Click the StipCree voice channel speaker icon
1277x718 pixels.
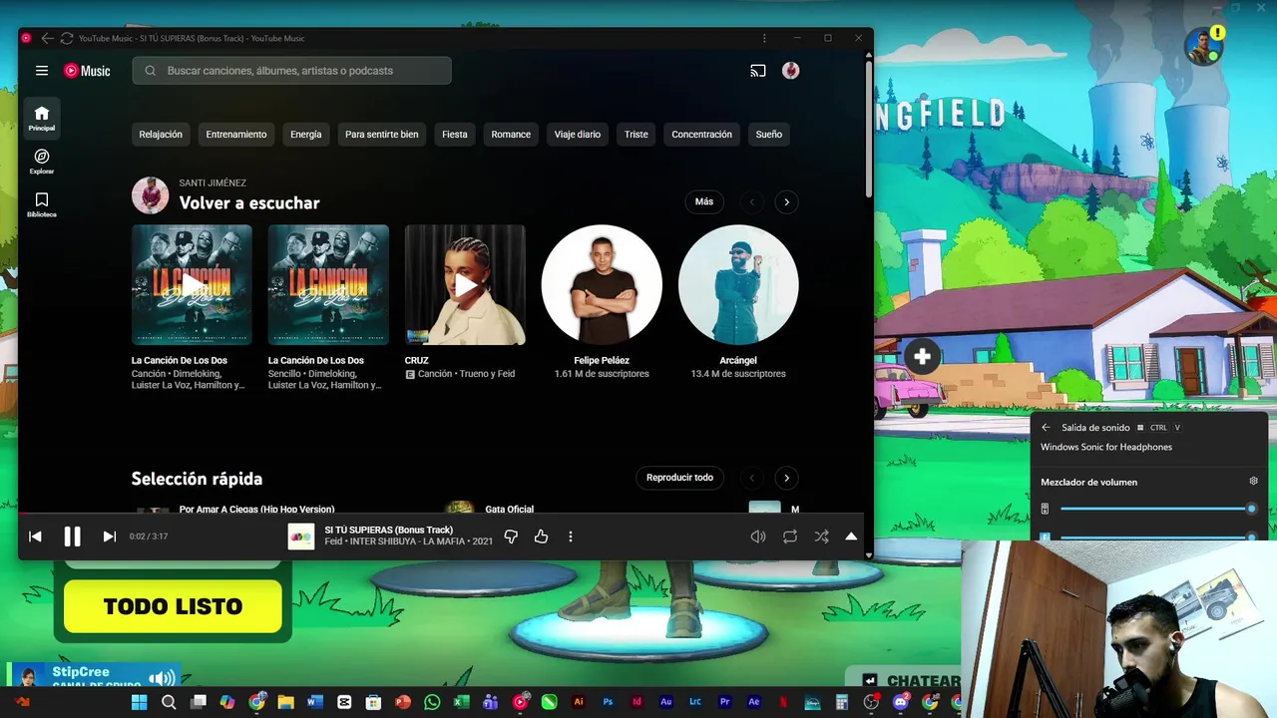click(x=162, y=678)
